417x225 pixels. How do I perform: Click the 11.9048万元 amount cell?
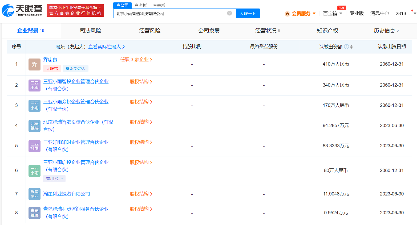336,194
